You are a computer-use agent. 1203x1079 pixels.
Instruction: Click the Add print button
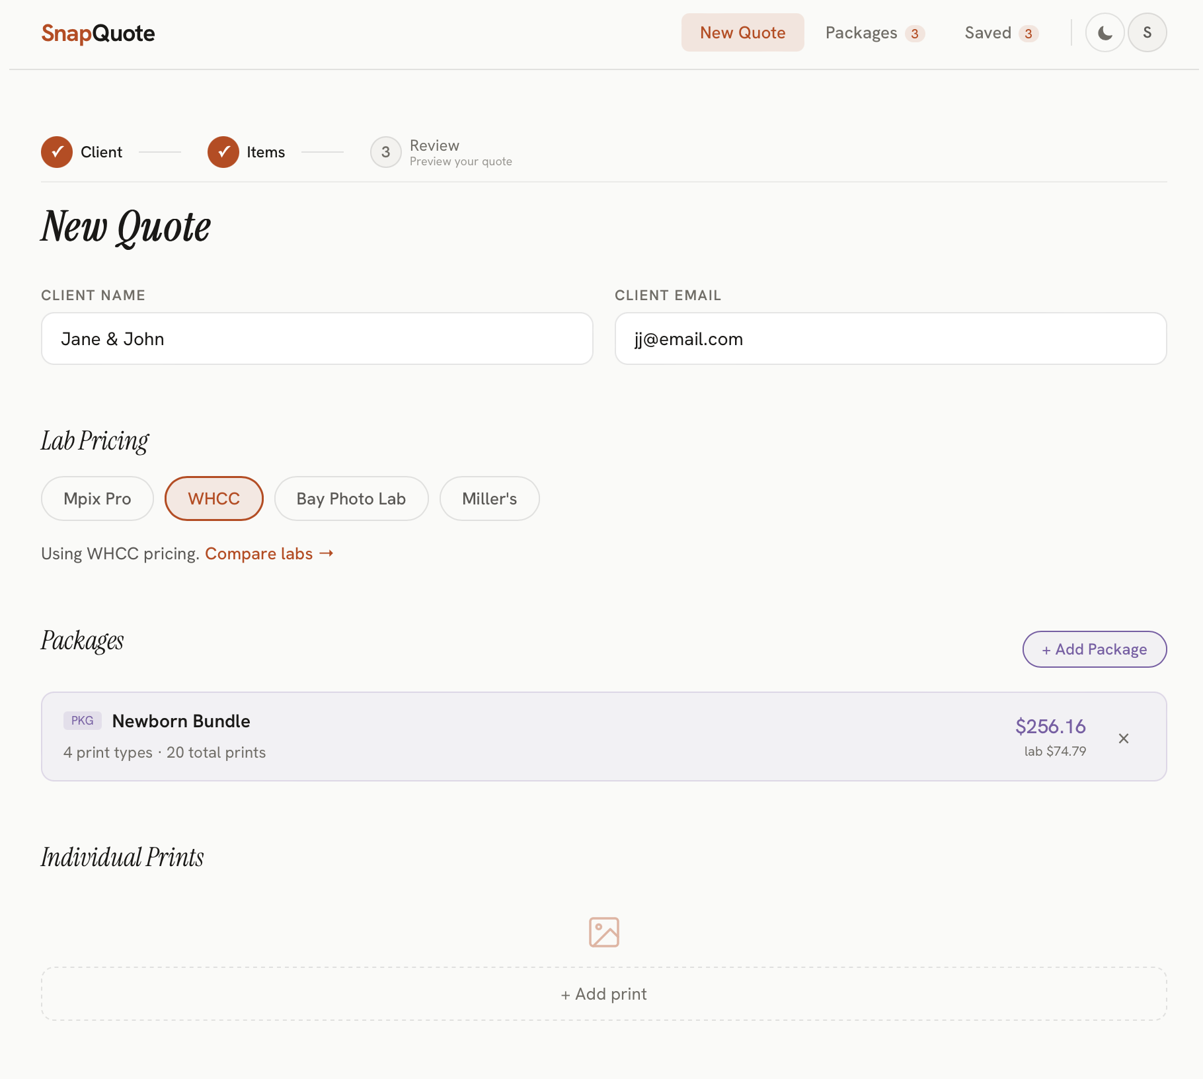[x=603, y=994]
